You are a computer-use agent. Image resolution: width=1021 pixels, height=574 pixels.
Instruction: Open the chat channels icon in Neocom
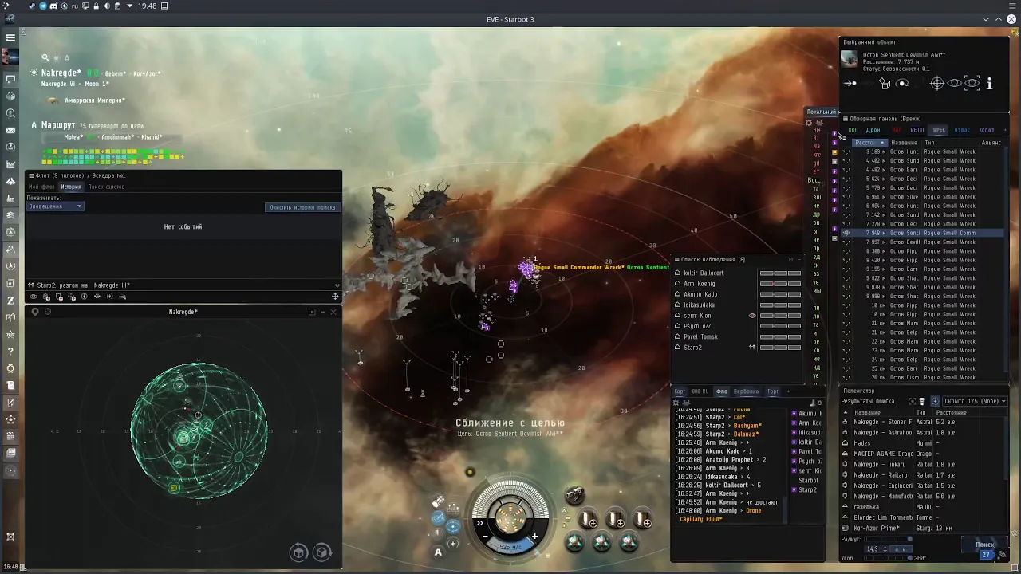[x=10, y=79]
